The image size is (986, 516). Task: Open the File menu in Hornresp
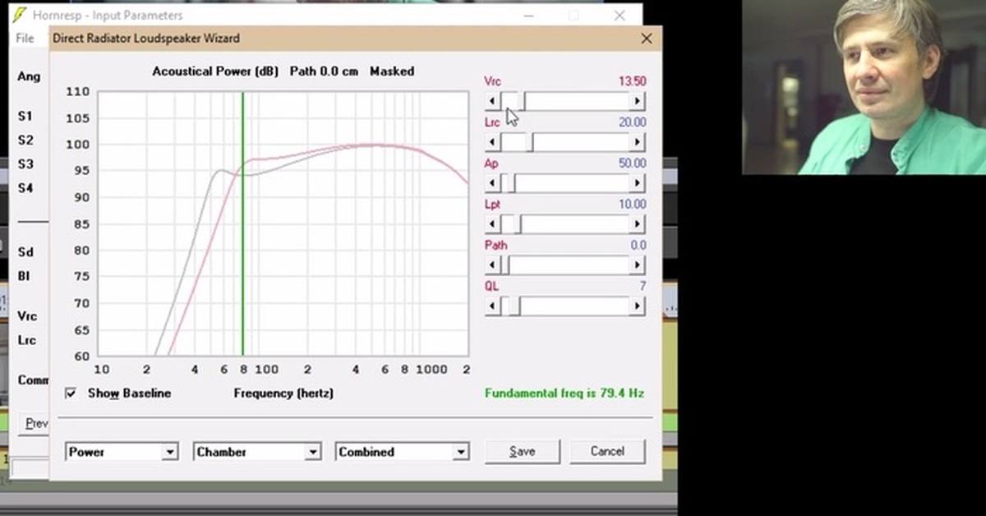coord(25,38)
